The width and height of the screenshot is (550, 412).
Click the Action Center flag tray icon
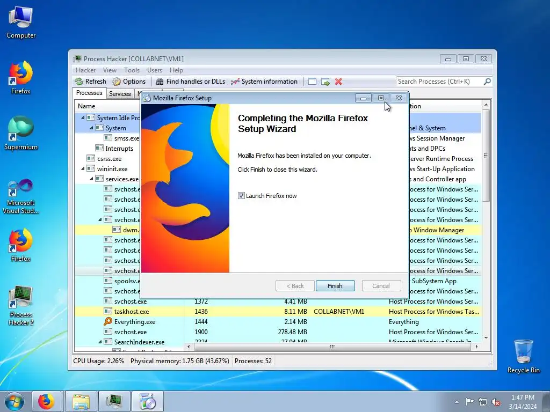tap(469, 402)
